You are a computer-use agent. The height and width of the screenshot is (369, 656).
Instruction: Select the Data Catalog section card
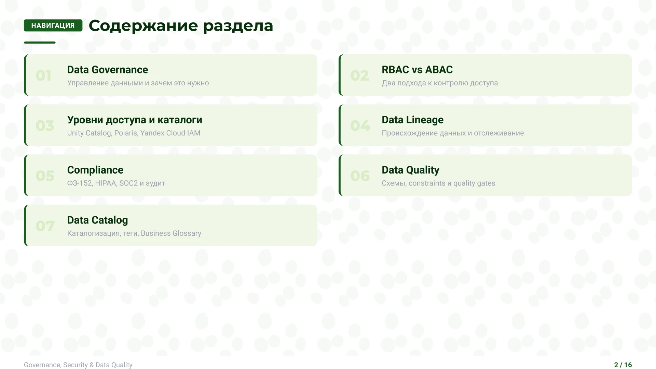point(171,225)
